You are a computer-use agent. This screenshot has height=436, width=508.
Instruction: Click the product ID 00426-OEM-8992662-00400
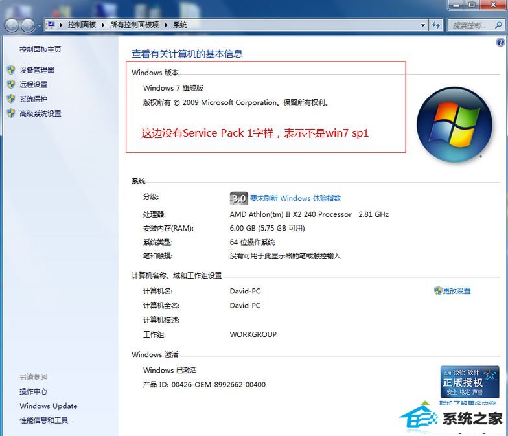(218, 385)
